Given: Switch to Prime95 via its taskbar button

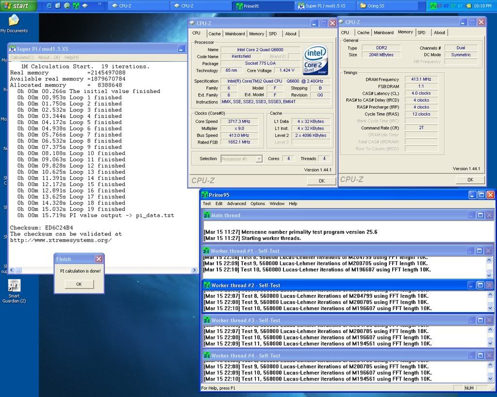Looking at the screenshot, I should pos(264,6).
